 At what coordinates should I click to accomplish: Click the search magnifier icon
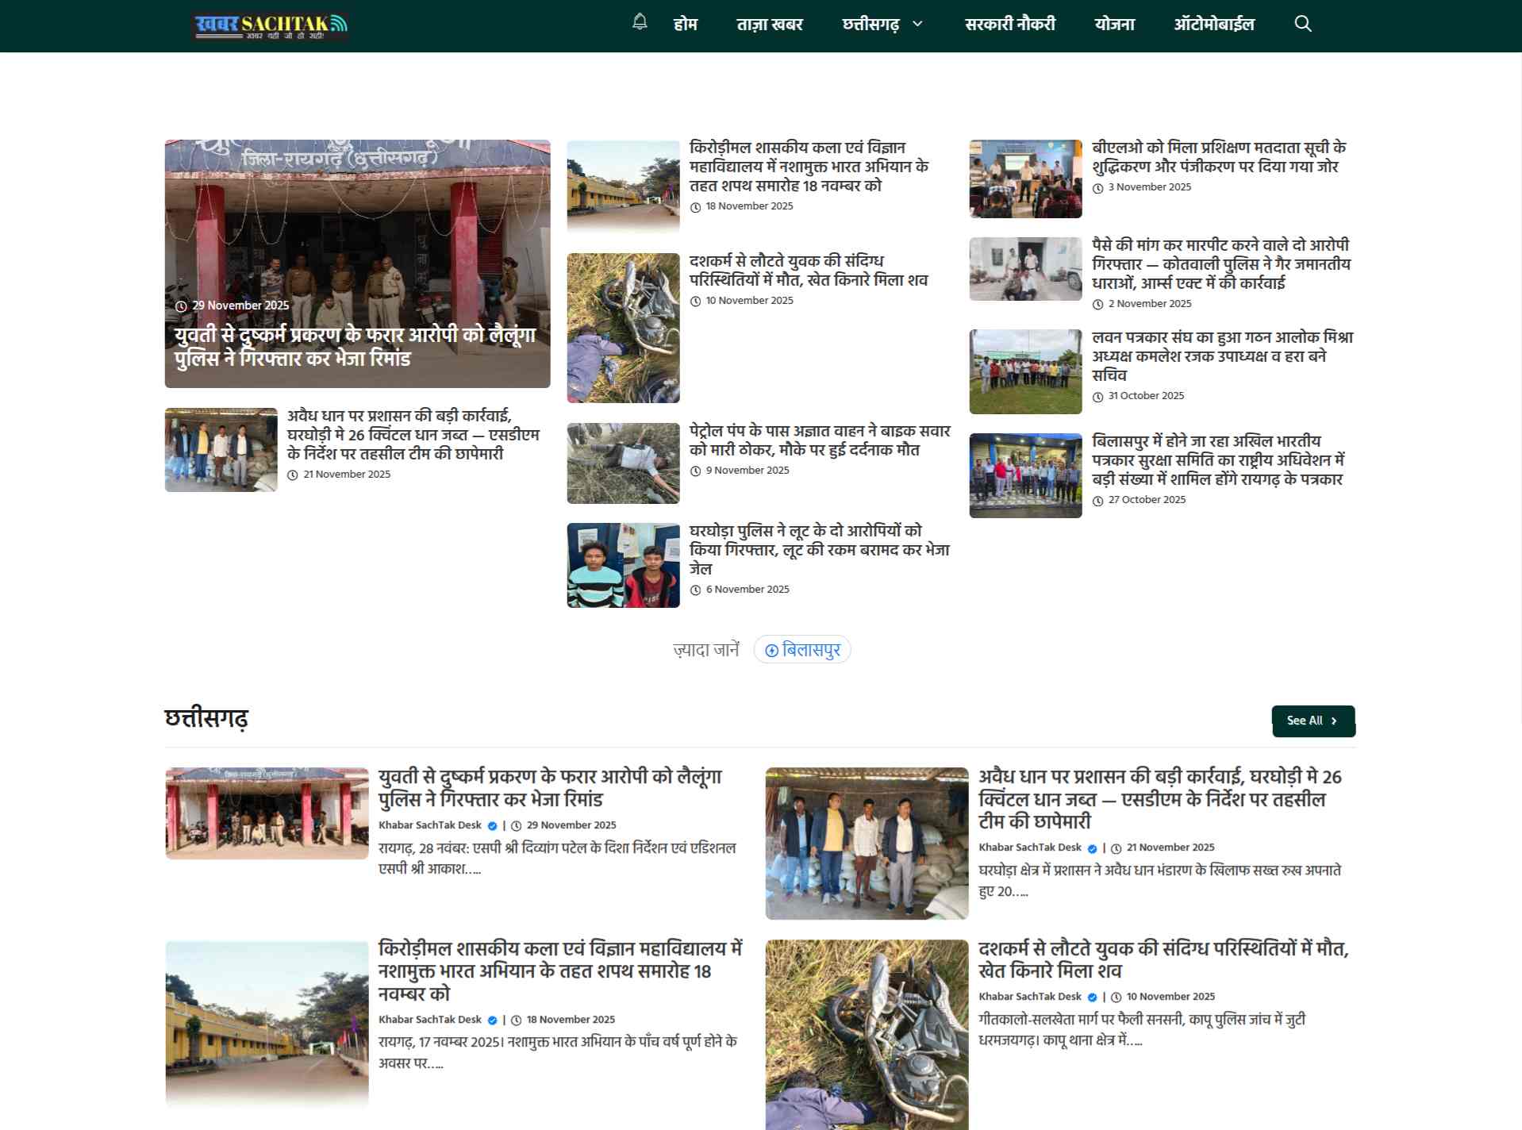point(1302,24)
